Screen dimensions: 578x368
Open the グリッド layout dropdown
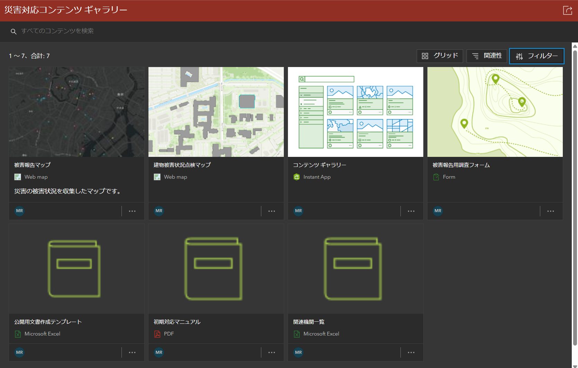click(x=440, y=56)
